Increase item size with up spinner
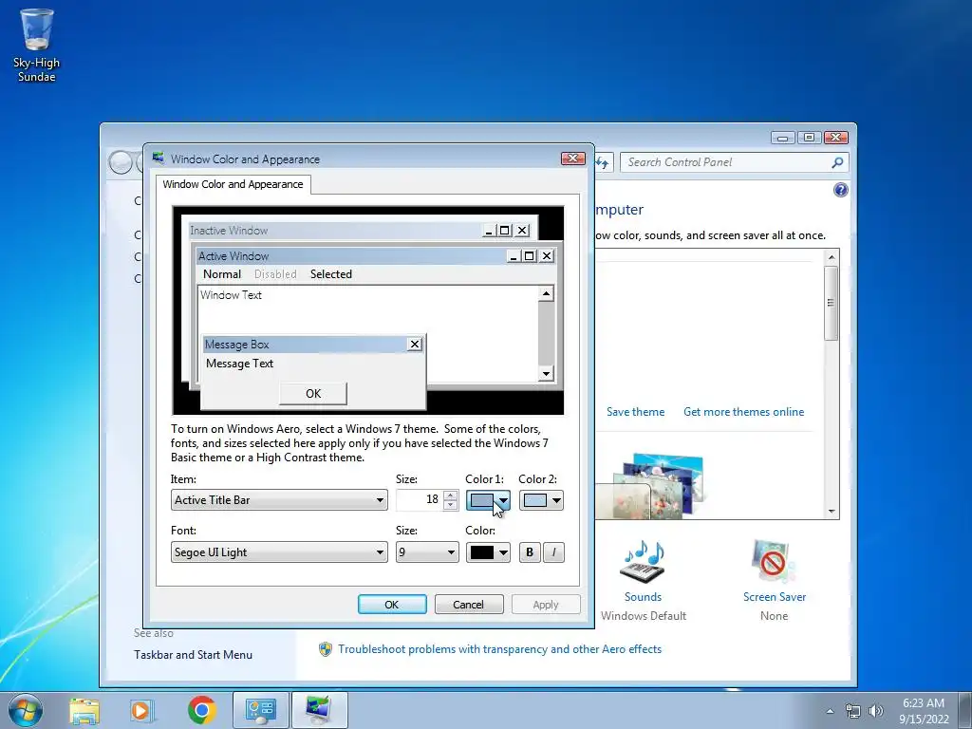This screenshot has height=729, width=972. pos(451,495)
